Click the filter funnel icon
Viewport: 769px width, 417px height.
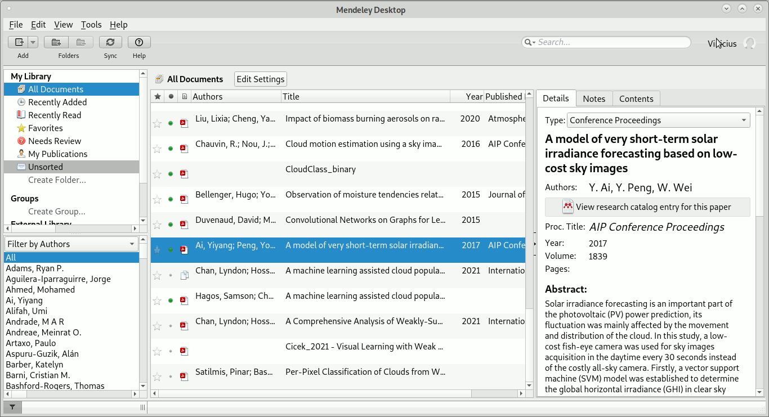pos(12,407)
